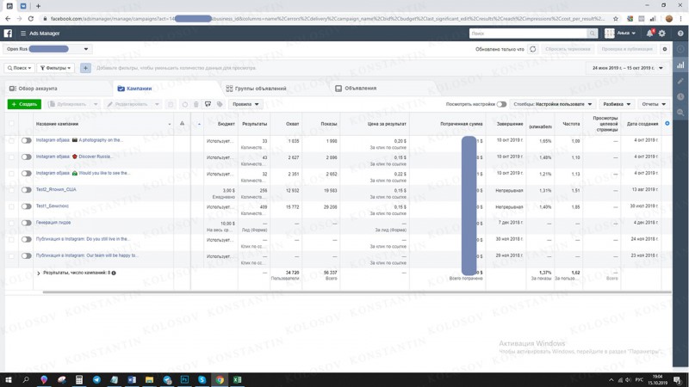Open the Правила rules dropdown

245,104
